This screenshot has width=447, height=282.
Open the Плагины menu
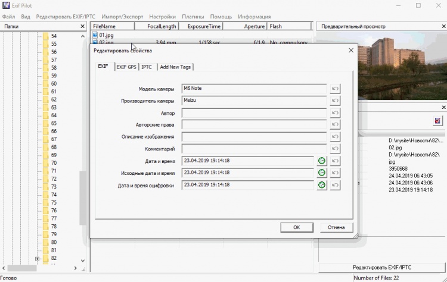point(193,17)
